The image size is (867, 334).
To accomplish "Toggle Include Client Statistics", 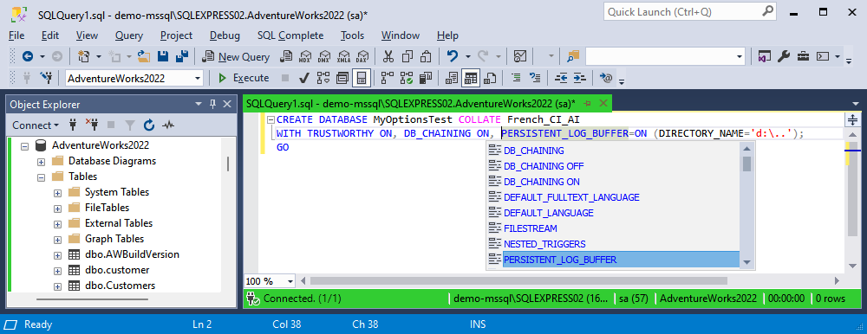I will [x=425, y=78].
